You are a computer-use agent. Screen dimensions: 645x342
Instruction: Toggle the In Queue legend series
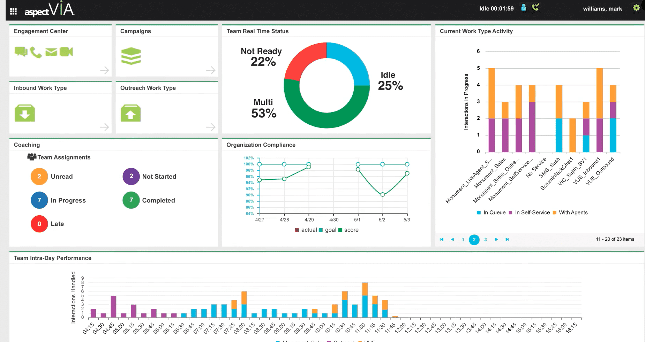491,212
